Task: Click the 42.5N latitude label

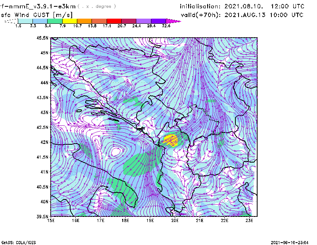Action: click(43, 127)
